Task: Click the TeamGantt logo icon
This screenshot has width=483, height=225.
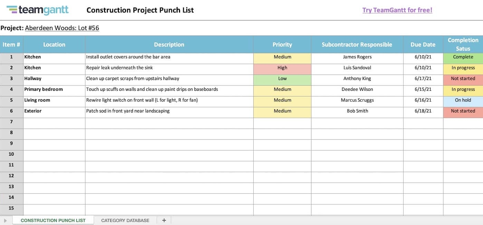Action: pyautogui.click(x=12, y=10)
